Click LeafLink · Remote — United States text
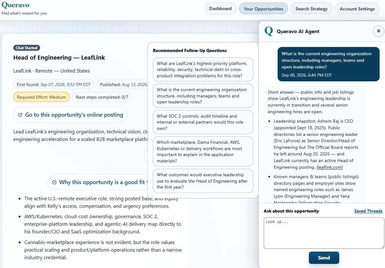 [51, 71]
